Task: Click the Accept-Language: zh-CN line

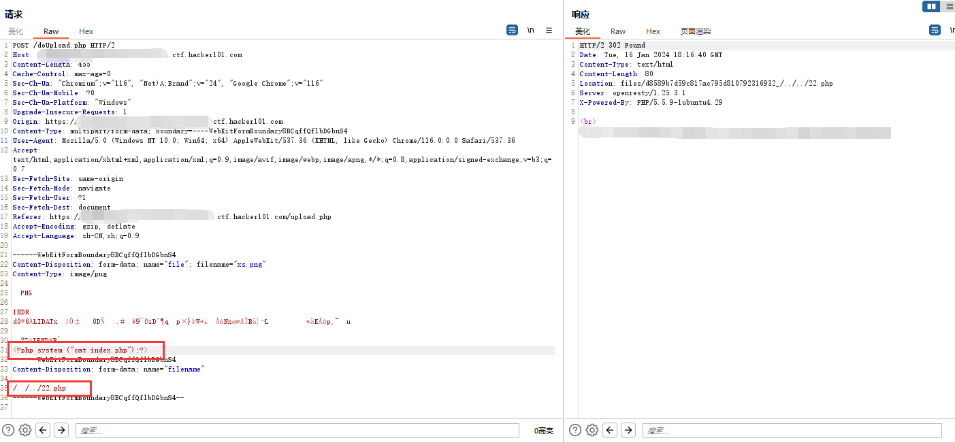Action: (x=76, y=235)
